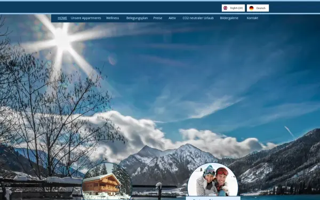Click the UK flag icon
Image resolution: width=320 pixels, height=200 pixels.
tap(225, 8)
